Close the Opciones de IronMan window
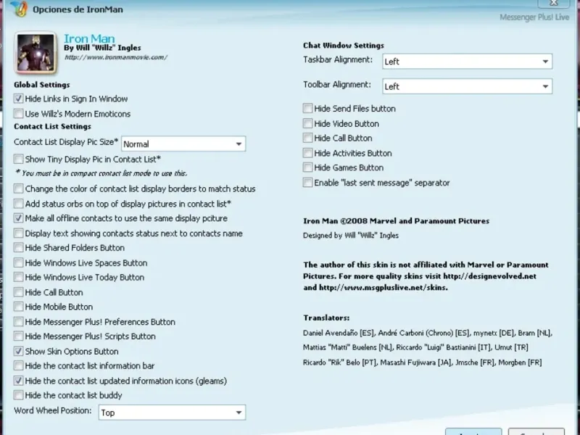The width and height of the screenshot is (580, 435). click(553, 4)
